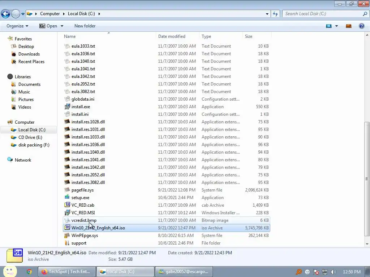Image resolution: width=370 pixels, height=277 pixels.
Task: Click the New folder button
Action: (x=85, y=26)
